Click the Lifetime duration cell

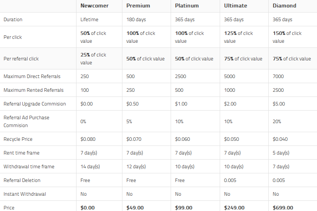89,19
